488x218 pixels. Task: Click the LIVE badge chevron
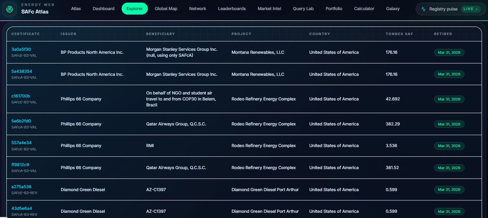coord(477,9)
